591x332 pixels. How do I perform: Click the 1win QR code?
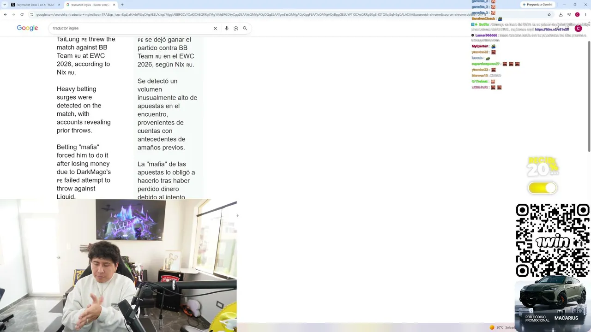point(553,241)
